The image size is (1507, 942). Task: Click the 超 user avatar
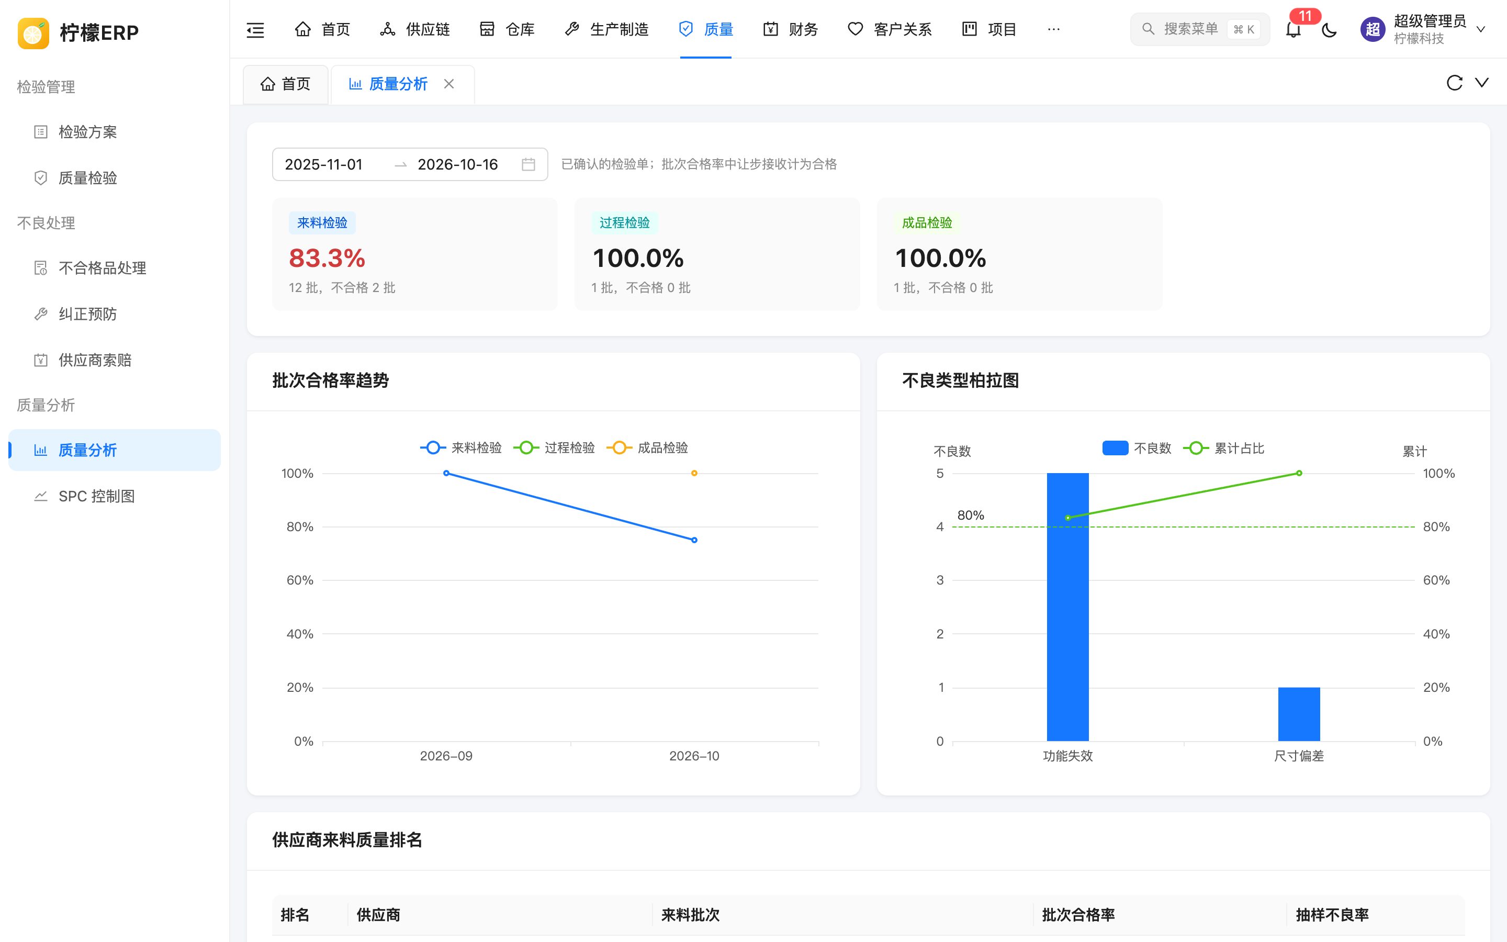[1373, 29]
